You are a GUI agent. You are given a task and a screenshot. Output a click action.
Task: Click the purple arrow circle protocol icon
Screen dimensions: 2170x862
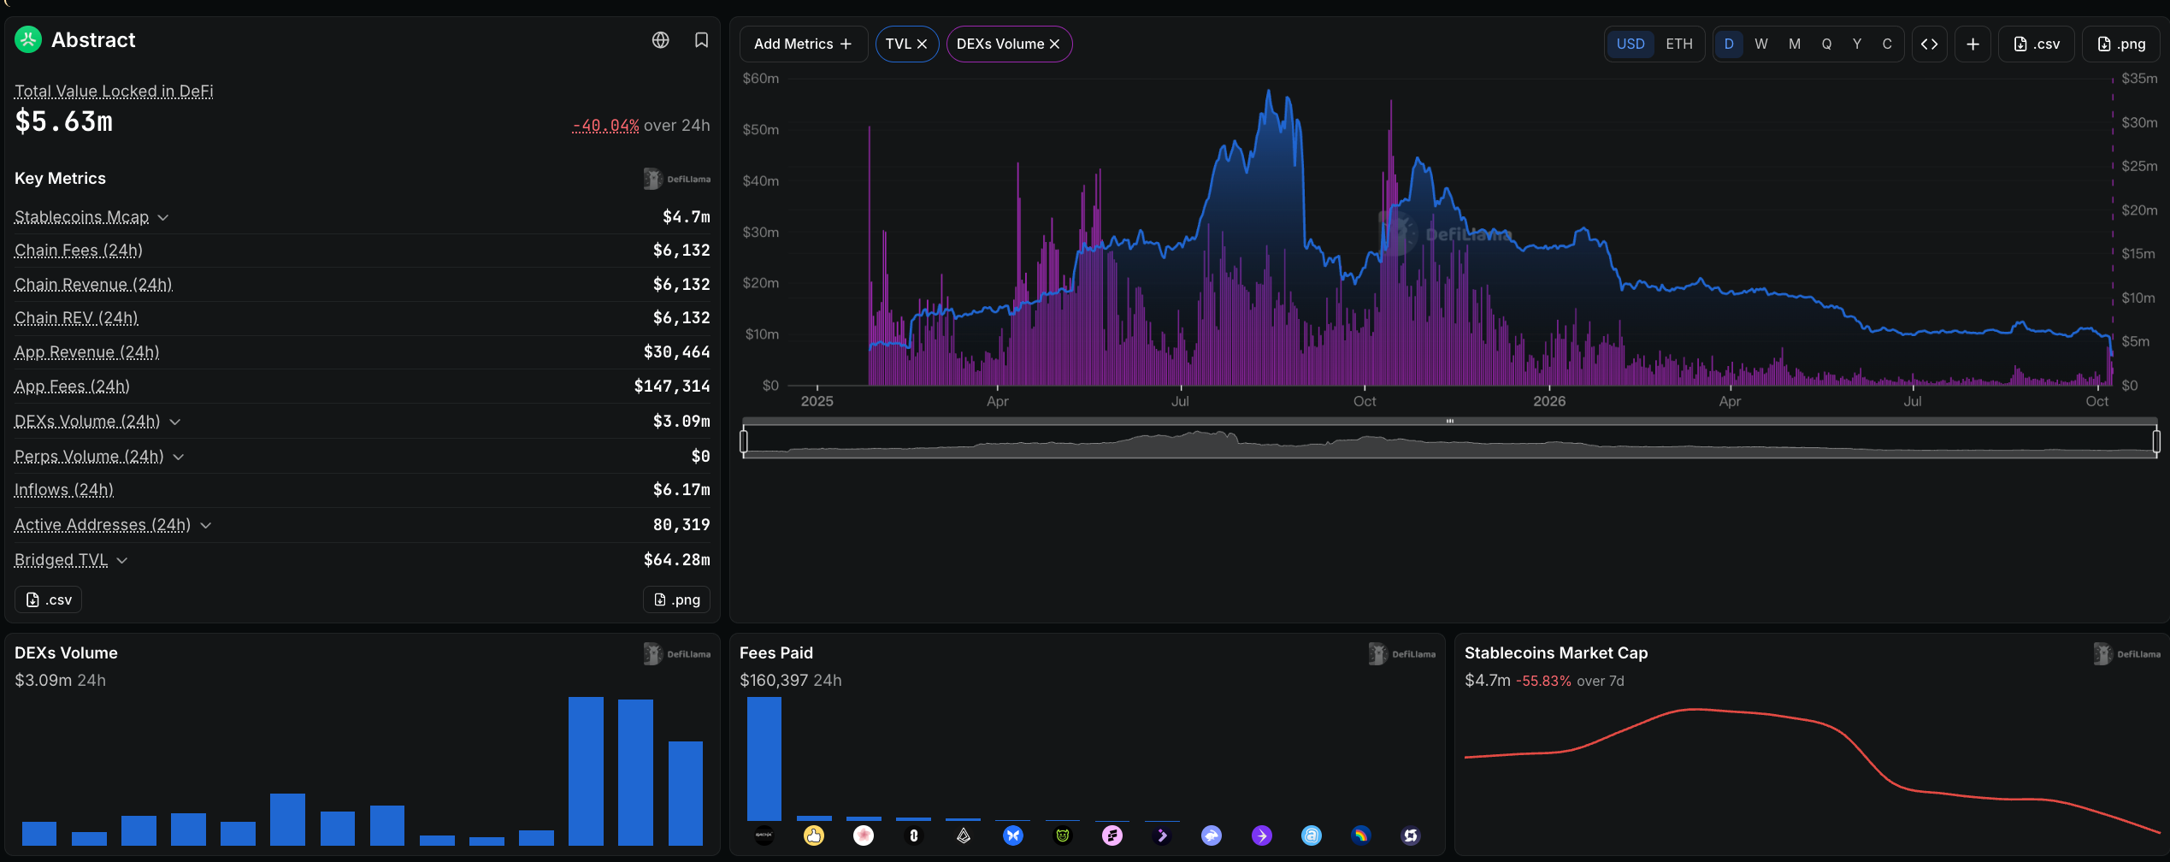[x=1262, y=835]
